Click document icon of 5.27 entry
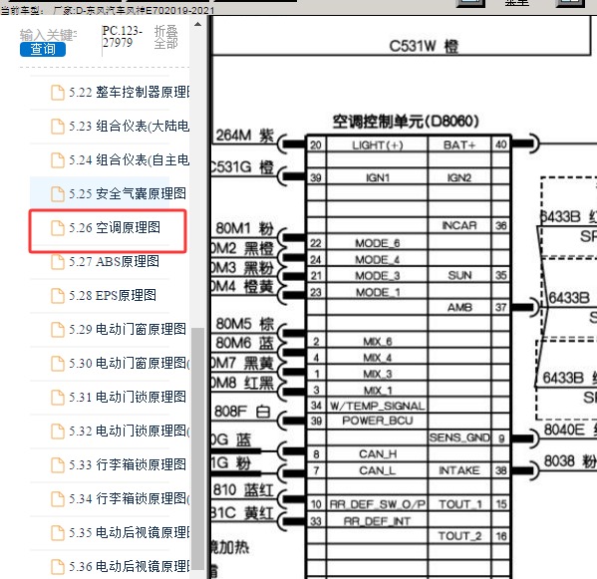The image size is (597, 579). [58, 262]
